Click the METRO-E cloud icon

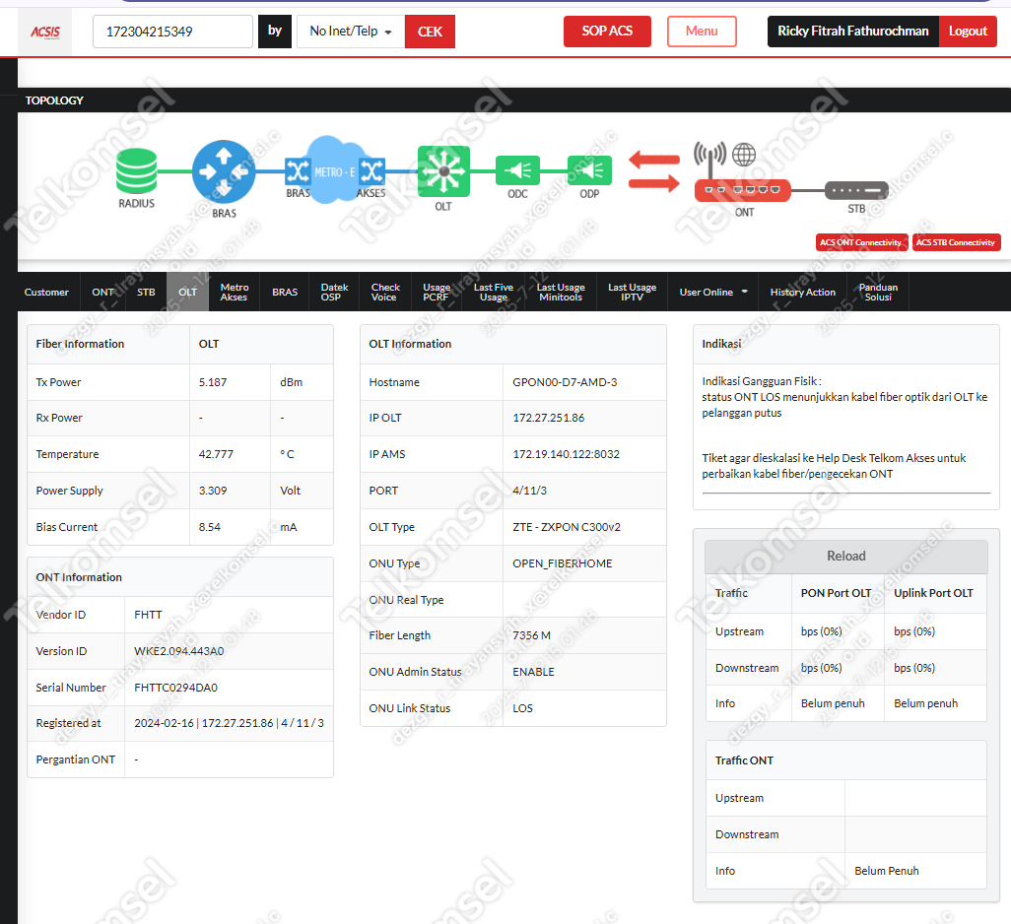click(x=334, y=171)
